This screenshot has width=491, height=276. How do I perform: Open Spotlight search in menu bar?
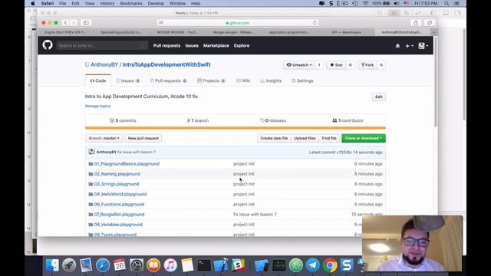tap(447, 3)
